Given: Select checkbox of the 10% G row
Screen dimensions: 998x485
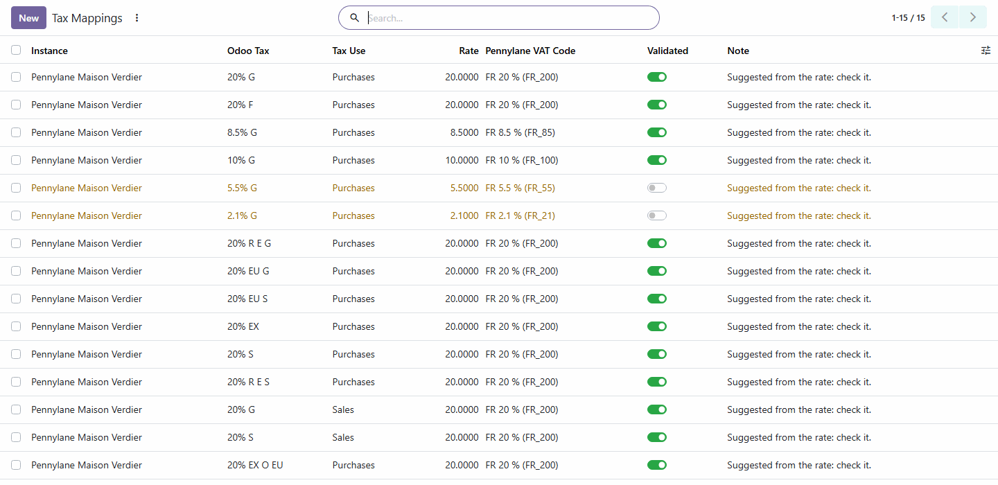Looking at the screenshot, I should 16,160.
